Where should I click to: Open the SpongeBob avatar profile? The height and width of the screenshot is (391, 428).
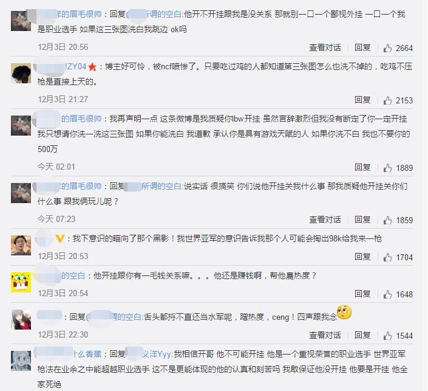point(21,282)
